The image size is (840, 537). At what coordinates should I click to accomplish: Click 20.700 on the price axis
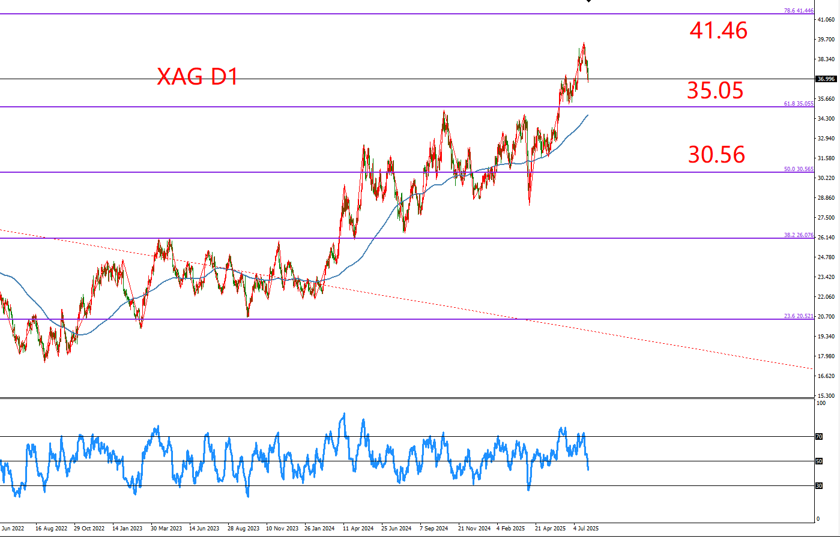click(826, 317)
